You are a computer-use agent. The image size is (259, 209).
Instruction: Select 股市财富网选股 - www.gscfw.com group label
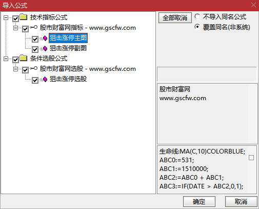pyautogui.click(x=88, y=69)
